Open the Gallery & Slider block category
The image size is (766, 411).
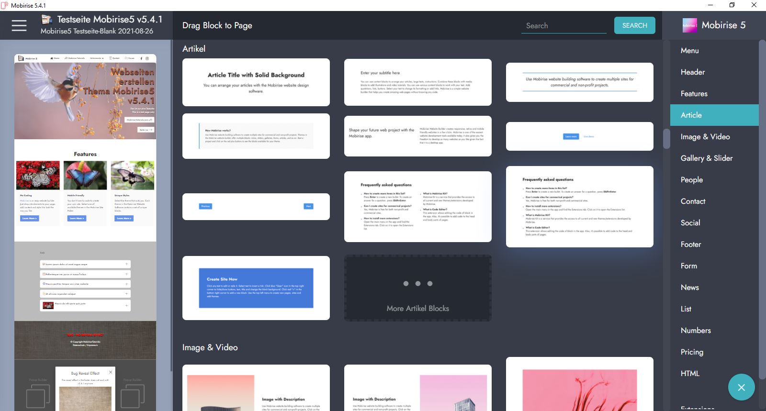point(714,158)
